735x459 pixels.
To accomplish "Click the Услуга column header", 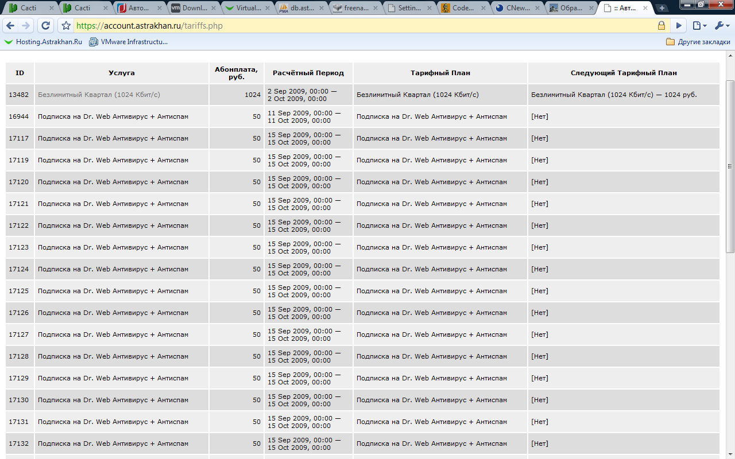I will (x=122, y=73).
